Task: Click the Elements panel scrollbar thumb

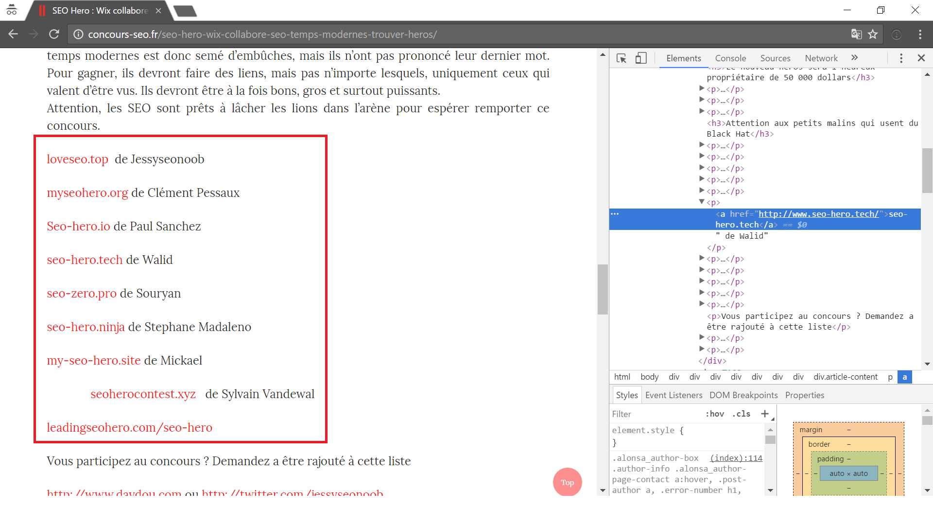Action: [x=927, y=170]
